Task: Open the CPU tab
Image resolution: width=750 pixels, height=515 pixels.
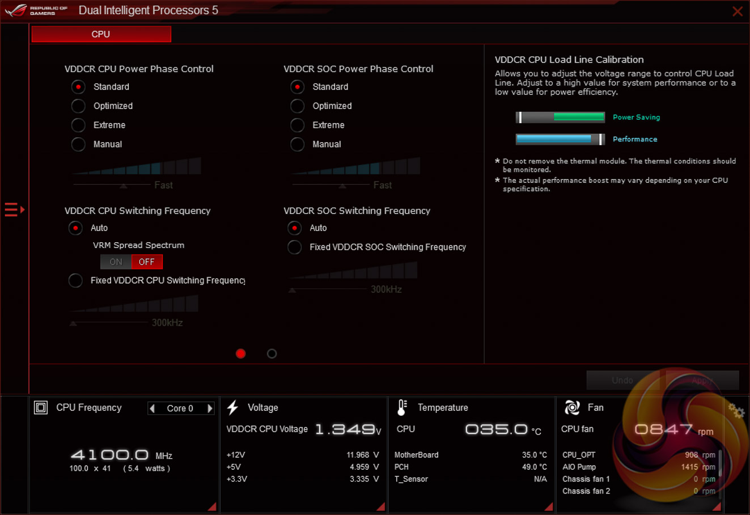Action: (x=101, y=34)
